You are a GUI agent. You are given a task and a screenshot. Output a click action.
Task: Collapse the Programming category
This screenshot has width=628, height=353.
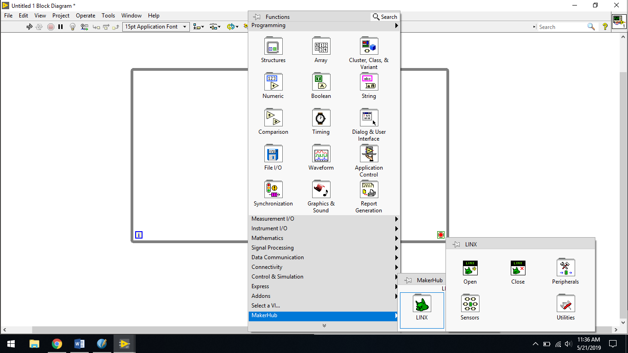tap(324, 26)
